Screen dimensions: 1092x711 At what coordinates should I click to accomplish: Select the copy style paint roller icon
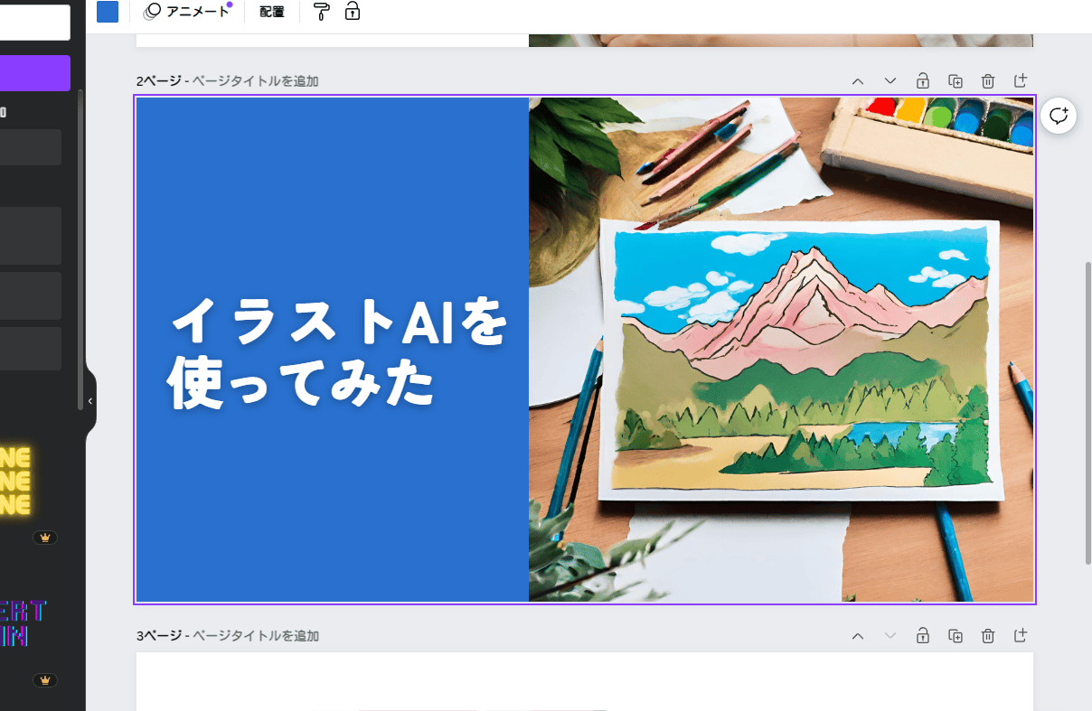point(321,12)
